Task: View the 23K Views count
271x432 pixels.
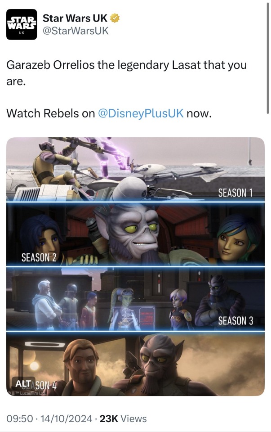Action: [x=123, y=418]
